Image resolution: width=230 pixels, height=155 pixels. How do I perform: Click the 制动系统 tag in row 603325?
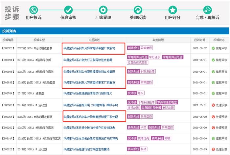[133, 48]
